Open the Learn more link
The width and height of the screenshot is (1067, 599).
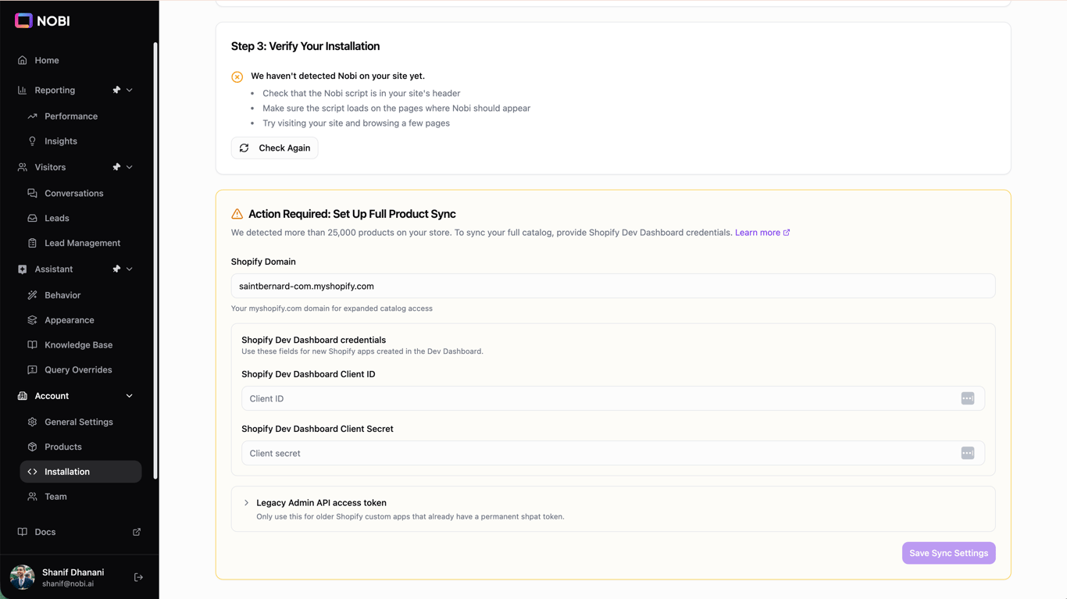pos(762,233)
